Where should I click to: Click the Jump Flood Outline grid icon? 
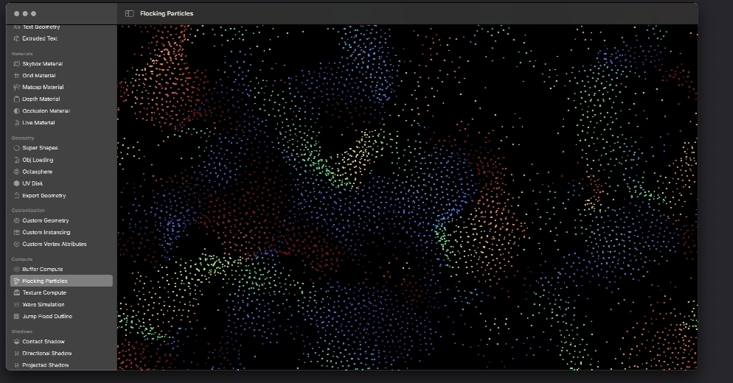coord(16,317)
